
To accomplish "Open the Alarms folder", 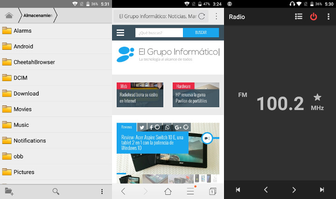I will click(x=56, y=31).
